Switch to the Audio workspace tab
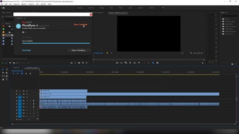This screenshot has width=239, height=134. pos(130,8)
